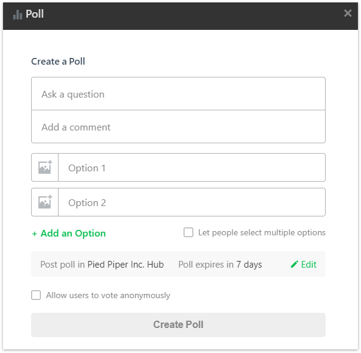This screenshot has height=353, width=361.
Task: Click the Add an Option link
Action: point(69,234)
